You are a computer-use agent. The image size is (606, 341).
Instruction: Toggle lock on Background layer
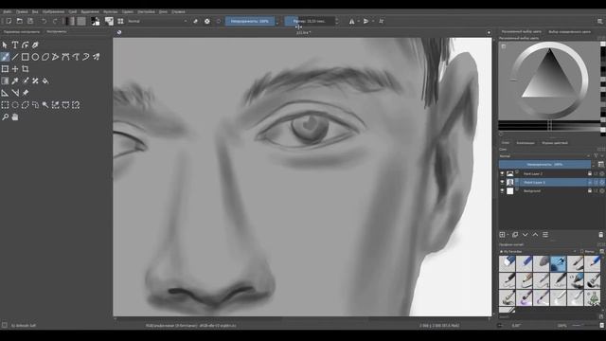click(x=590, y=191)
